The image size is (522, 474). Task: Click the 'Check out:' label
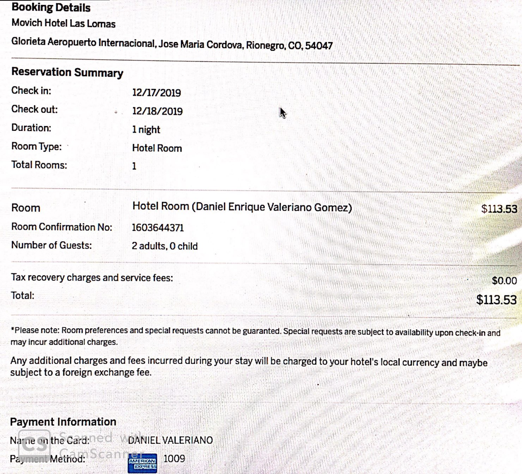click(x=35, y=109)
